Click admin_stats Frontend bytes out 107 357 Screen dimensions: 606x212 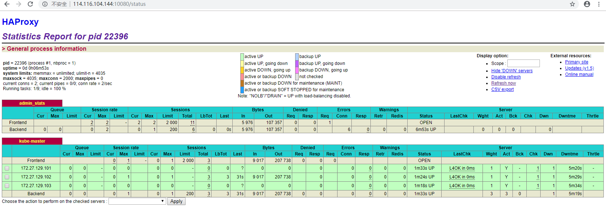click(x=274, y=123)
